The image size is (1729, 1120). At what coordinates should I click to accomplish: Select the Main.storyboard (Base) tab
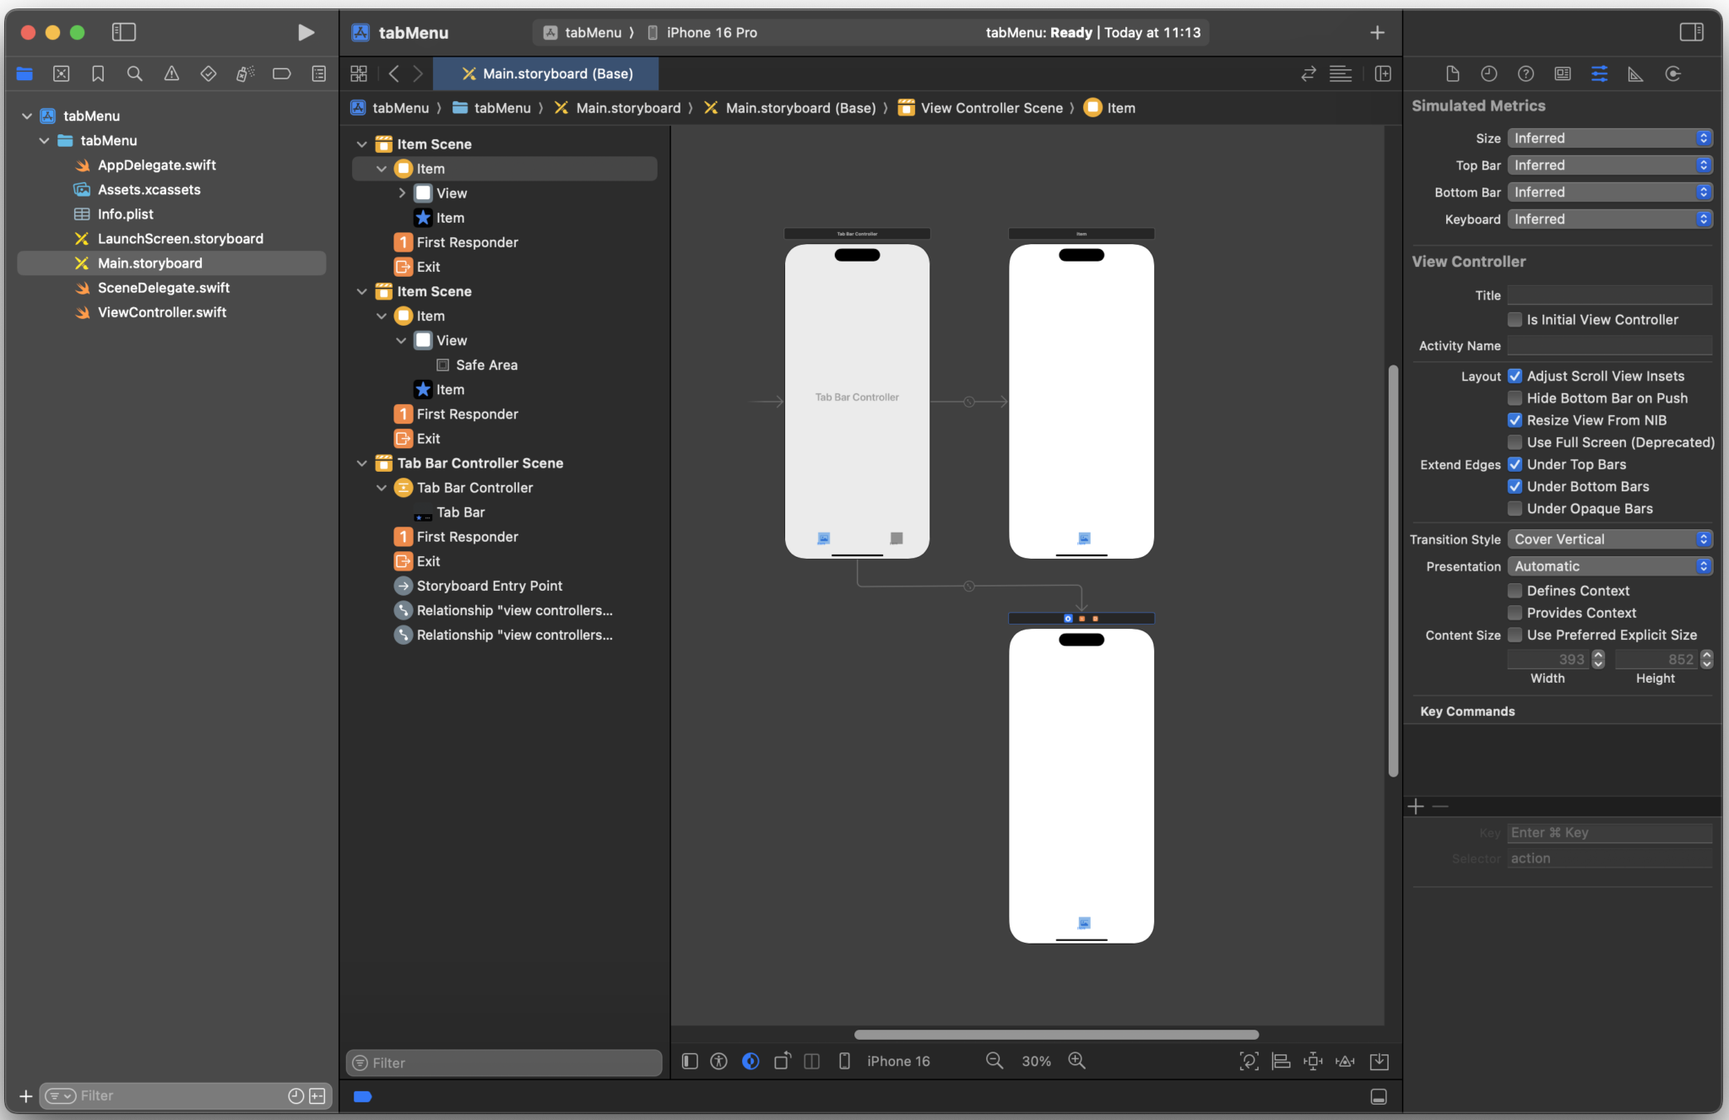click(x=545, y=73)
